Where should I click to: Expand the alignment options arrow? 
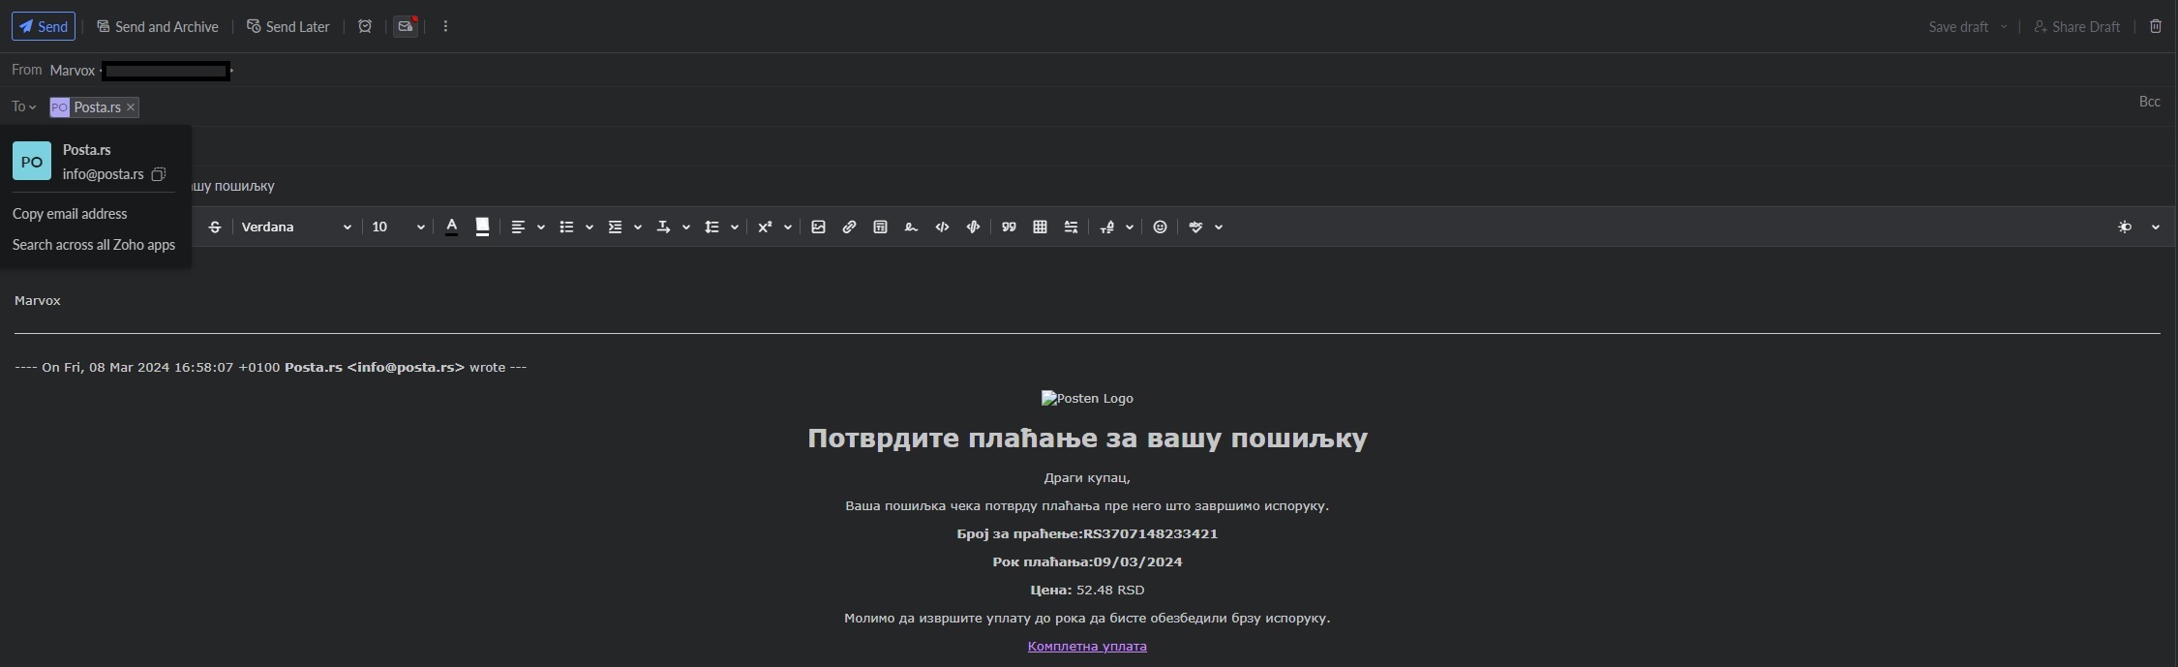[541, 227]
